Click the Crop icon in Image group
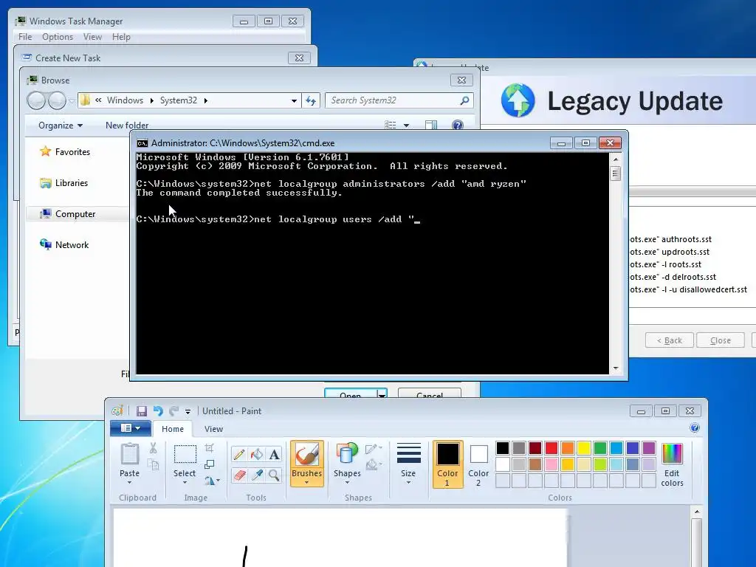Screen dimensions: 756x567 (209, 448)
